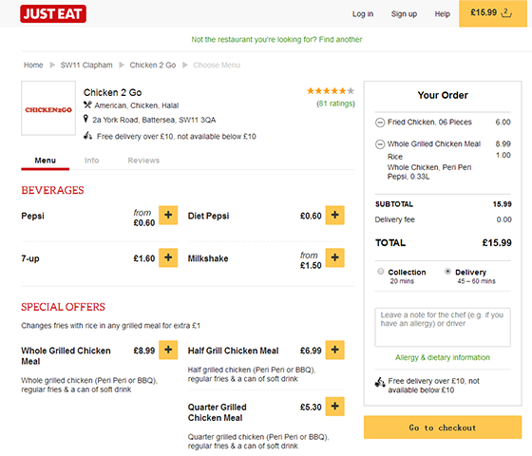Screen dimensions: 532x456
Task: Select the Collection radio option
Action: pyautogui.click(x=381, y=272)
